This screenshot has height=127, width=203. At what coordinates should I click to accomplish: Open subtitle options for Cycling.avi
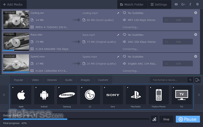[x=124, y=13]
